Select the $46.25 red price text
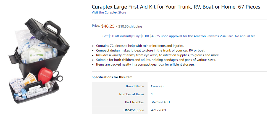The image size is (268, 119). pos(108,26)
